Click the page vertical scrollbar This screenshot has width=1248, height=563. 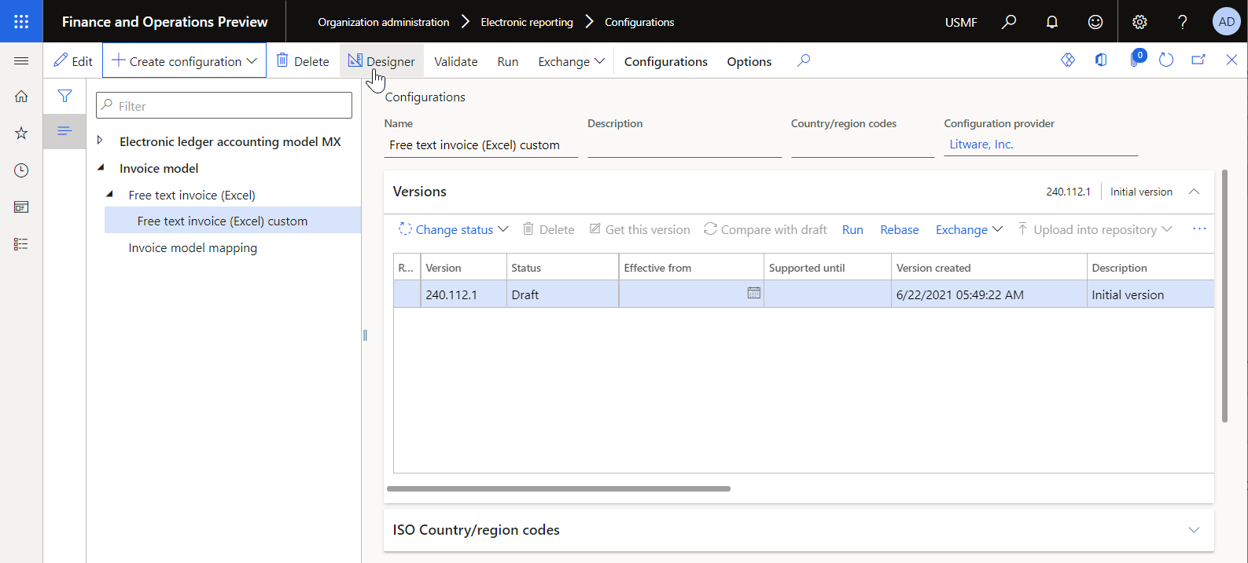(x=1224, y=296)
